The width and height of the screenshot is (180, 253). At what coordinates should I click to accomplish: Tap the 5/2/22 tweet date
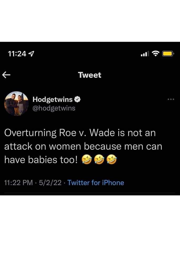click(50, 183)
